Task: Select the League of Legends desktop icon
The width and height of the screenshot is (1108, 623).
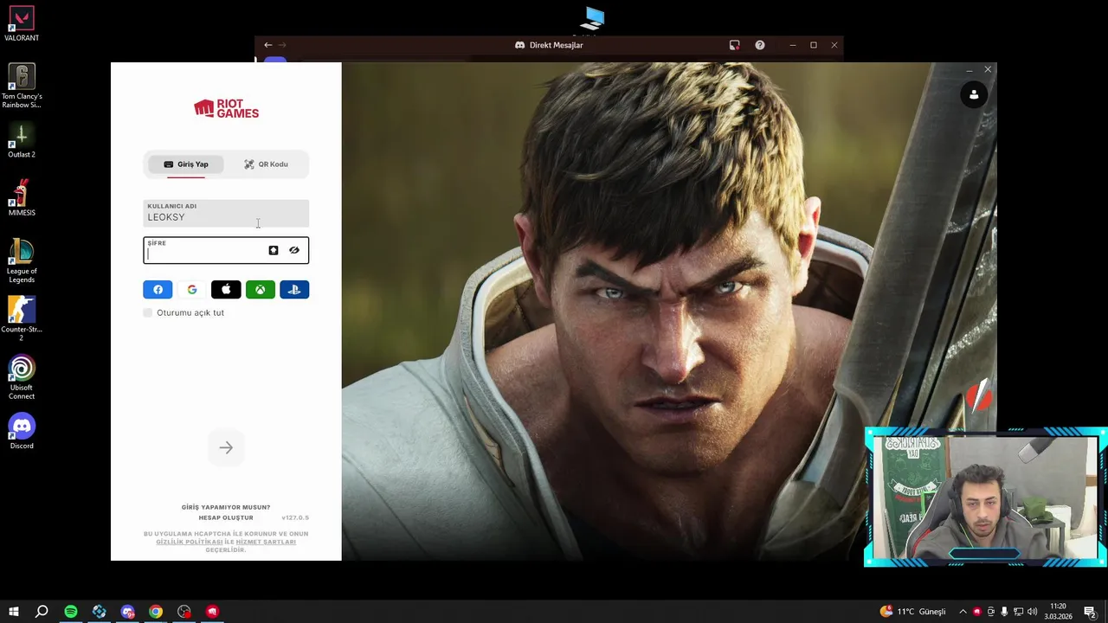Action: (22, 261)
